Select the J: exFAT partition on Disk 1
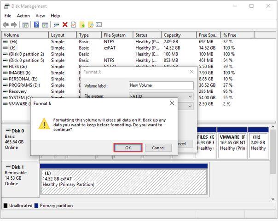The width and height of the screenshot is (278, 221). [x=124, y=182]
